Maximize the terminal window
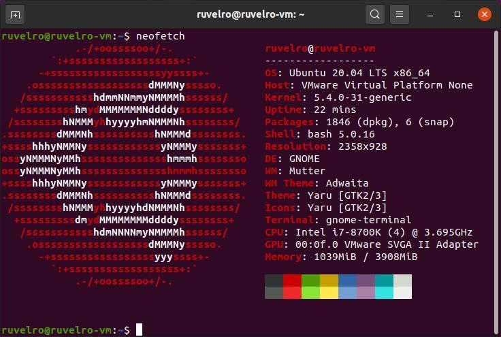Viewport: 501px width, 337px height. pos(457,14)
